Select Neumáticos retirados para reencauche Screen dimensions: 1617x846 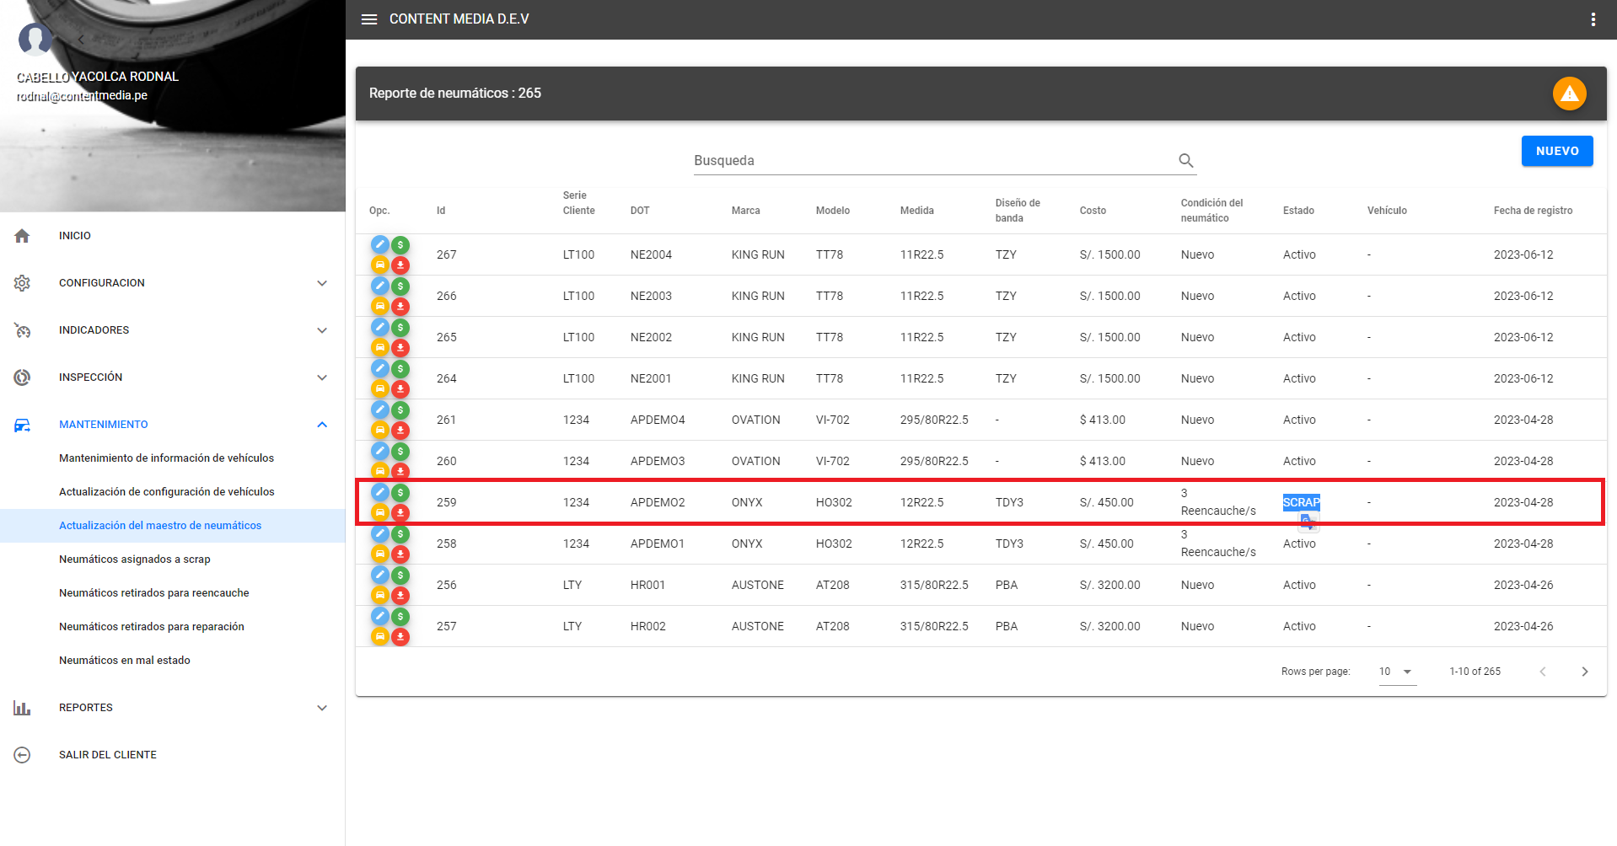coord(154,593)
